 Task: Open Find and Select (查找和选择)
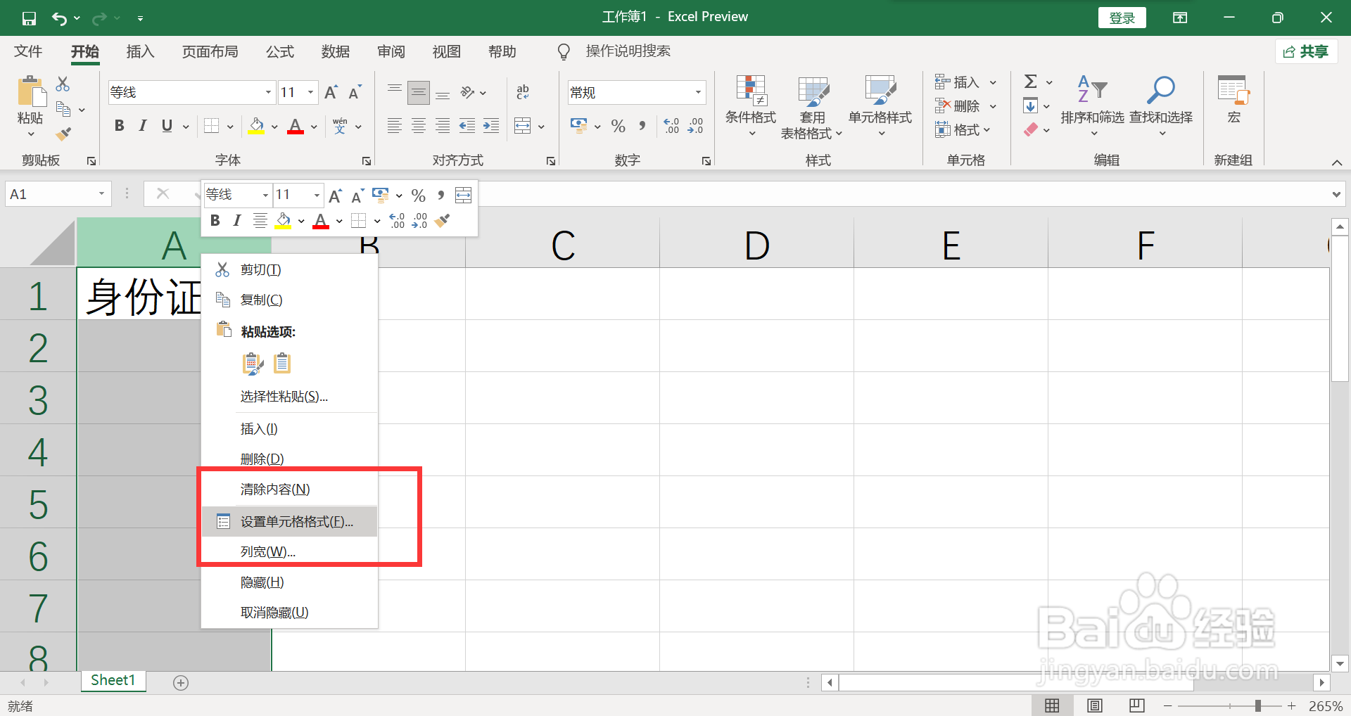[x=1161, y=106]
